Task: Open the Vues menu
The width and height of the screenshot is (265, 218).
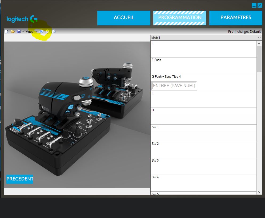Action: pos(30,32)
